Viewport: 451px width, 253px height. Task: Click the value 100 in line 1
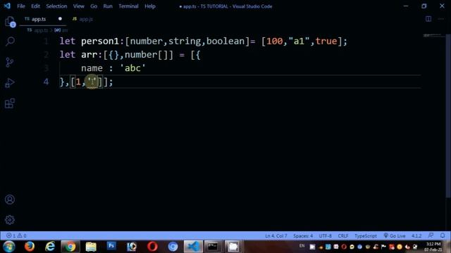(274, 41)
